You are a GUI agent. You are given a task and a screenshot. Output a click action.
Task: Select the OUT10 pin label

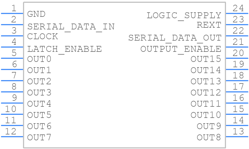pyautogui.click(x=206, y=115)
